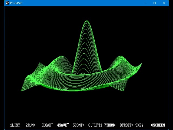Click the 5CONT function key label

coord(79,125)
